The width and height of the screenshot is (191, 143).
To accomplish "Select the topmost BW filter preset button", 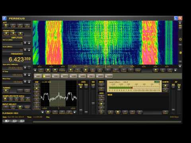I will 37,85.
